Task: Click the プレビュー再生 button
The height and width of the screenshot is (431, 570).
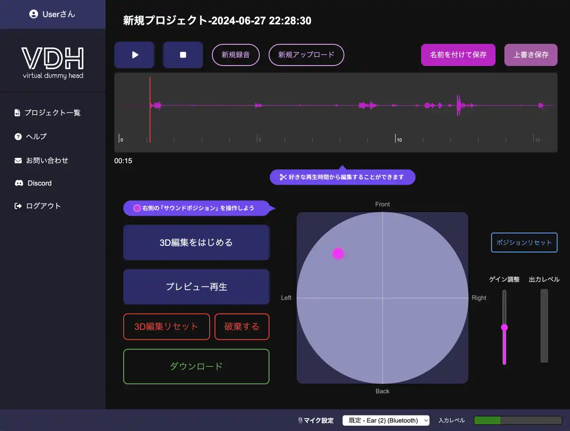Action: pyautogui.click(x=196, y=287)
